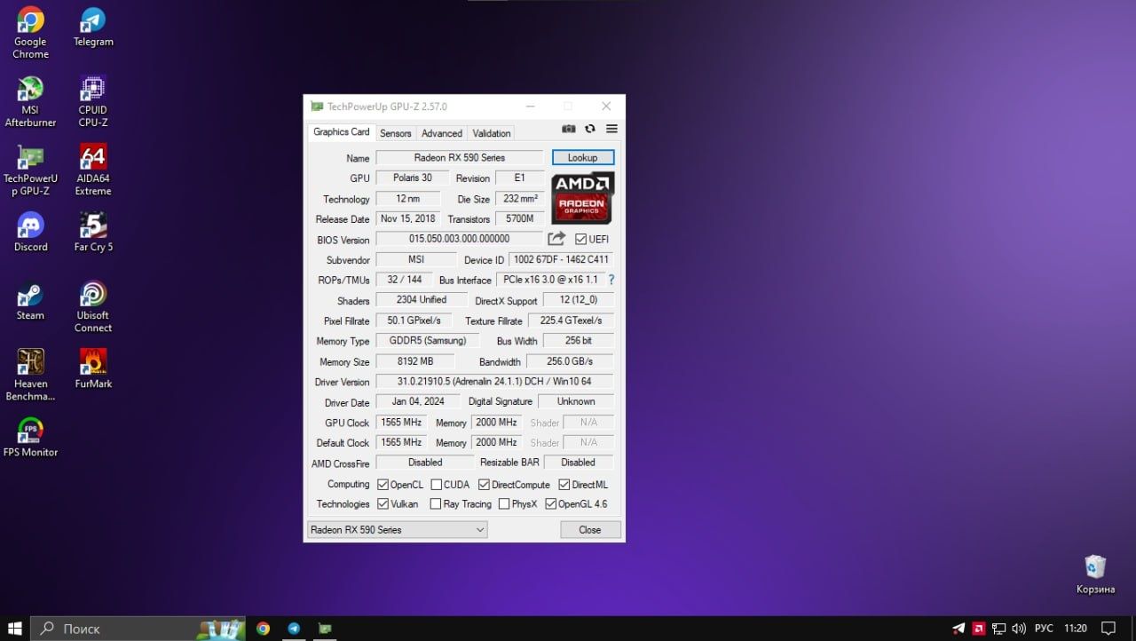This screenshot has height=641, width=1136.
Task: Open FPS Monitor desktop icon
Action: click(30, 437)
